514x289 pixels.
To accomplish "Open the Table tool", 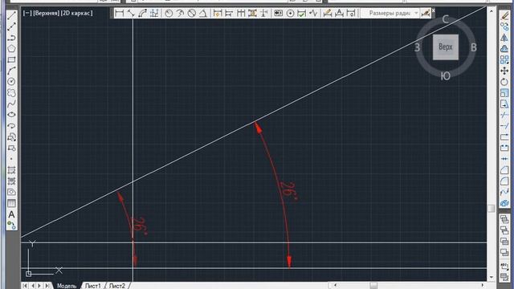I will (x=11, y=203).
